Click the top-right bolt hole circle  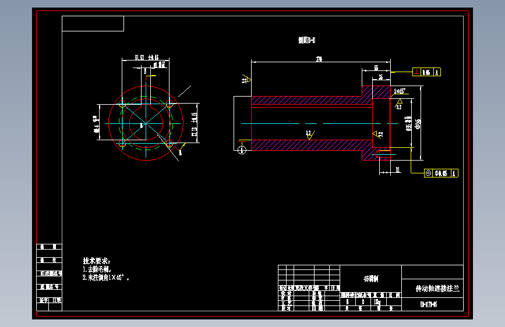[169, 104]
